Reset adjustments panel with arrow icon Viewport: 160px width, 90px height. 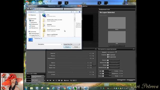(95, 49)
